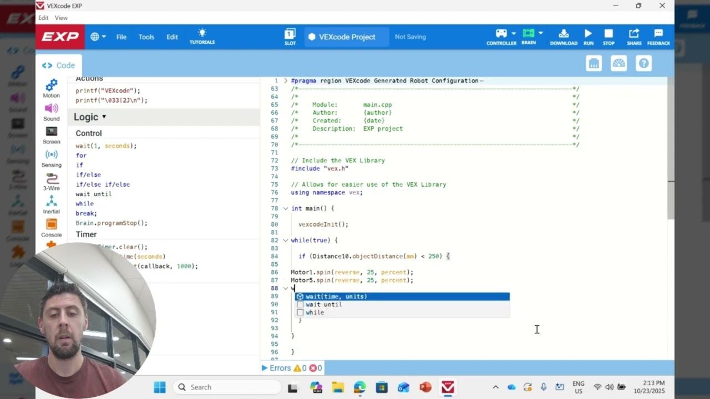710x399 pixels.
Task: Open the monitor gauge panel icon
Action: point(619,63)
